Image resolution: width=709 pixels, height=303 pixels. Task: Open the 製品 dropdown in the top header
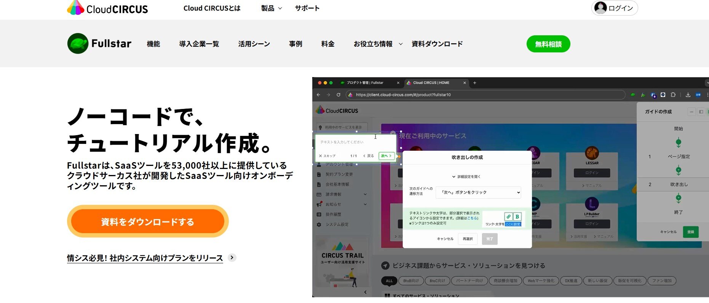pos(271,8)
